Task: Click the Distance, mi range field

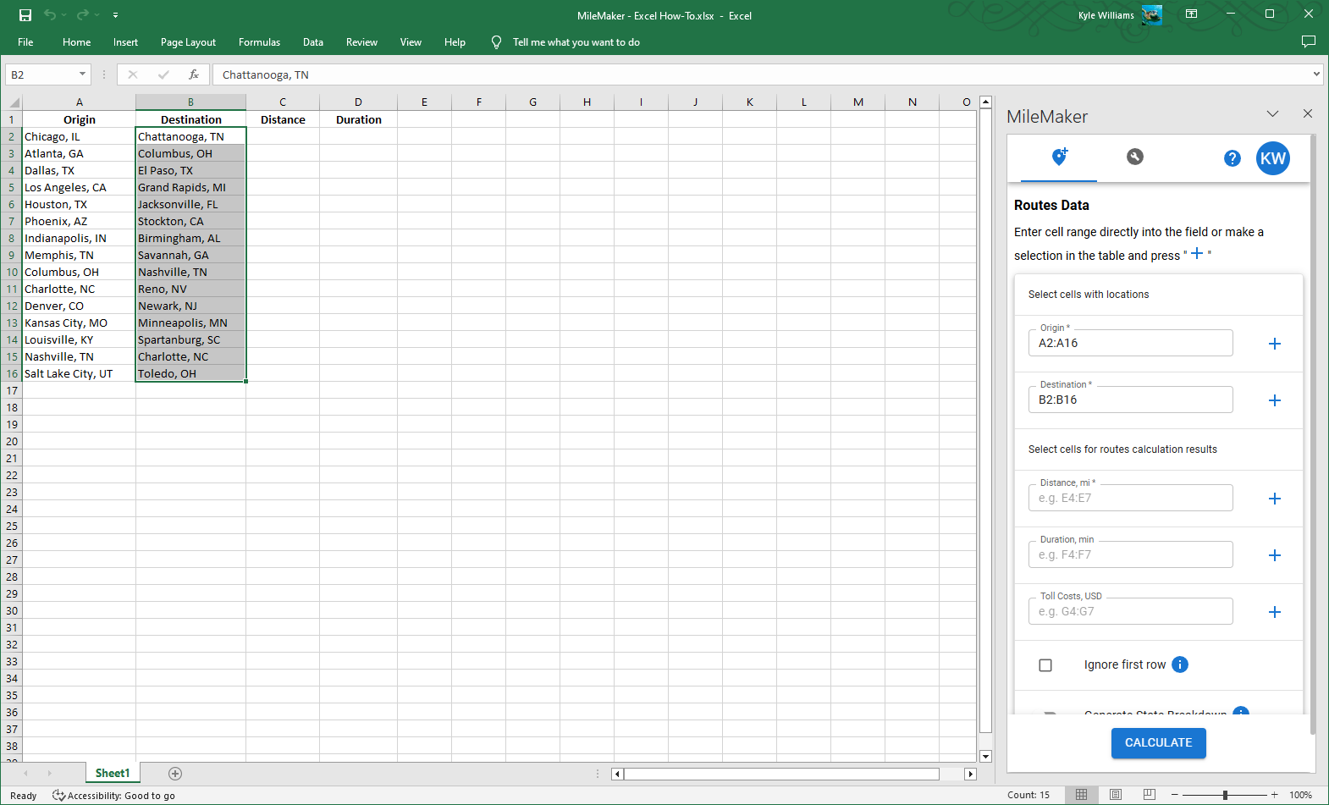Action: click(1130, 498)
